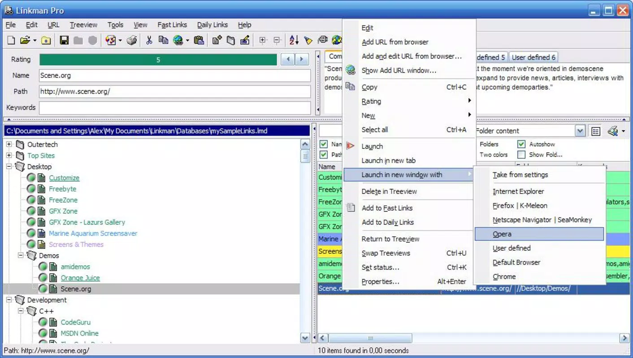Click into the Keywords input field
Screen dimensions: 633x358
(x=175, y=108)
